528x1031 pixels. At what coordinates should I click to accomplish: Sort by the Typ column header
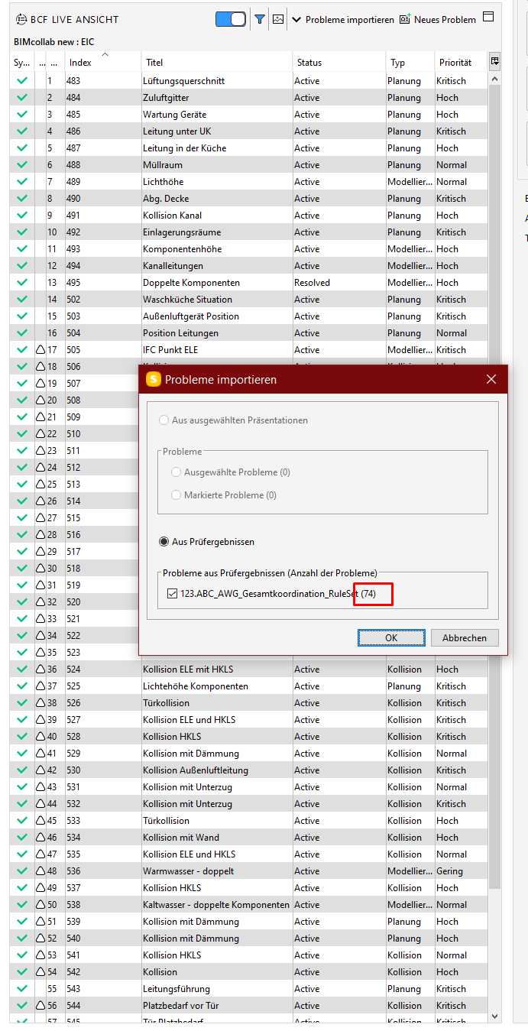pyautogui.click(x=410, y=63)
